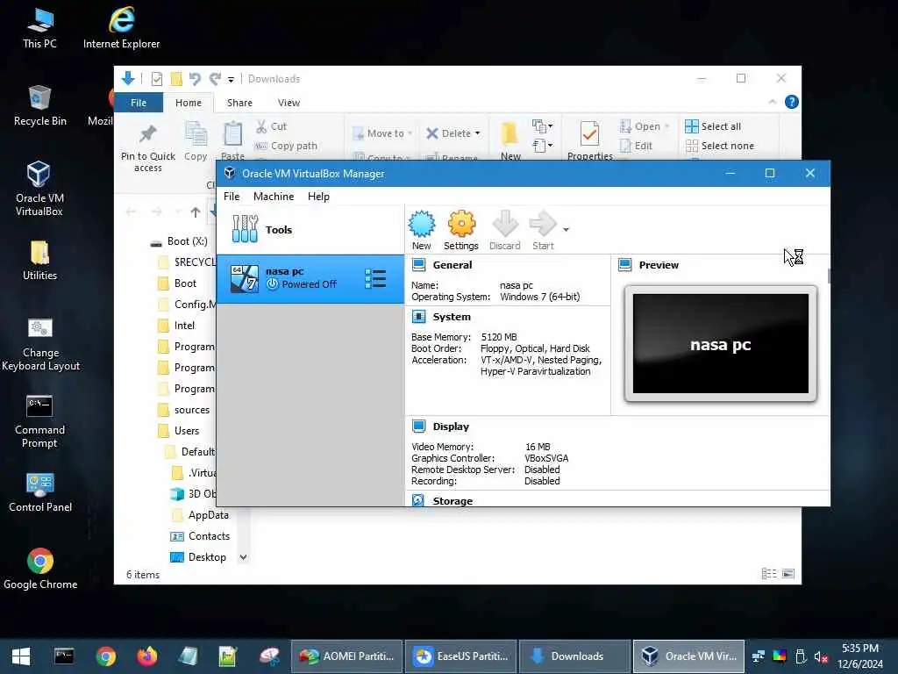Viewport: 898px width, 674px height.
Task: Switch to EaseUS Partition taskbar button
Action: pos(461,656)
